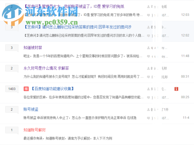Click the last reply time 00:25
This screenshot has width=194, height=147.
185,97
